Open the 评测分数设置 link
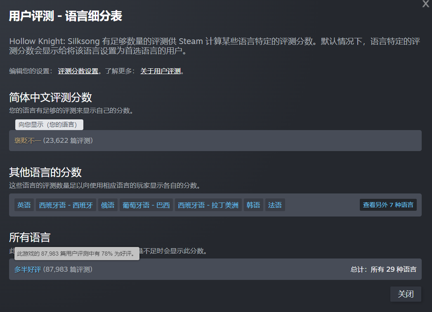 pyautogui.click(x=78, y=71)
